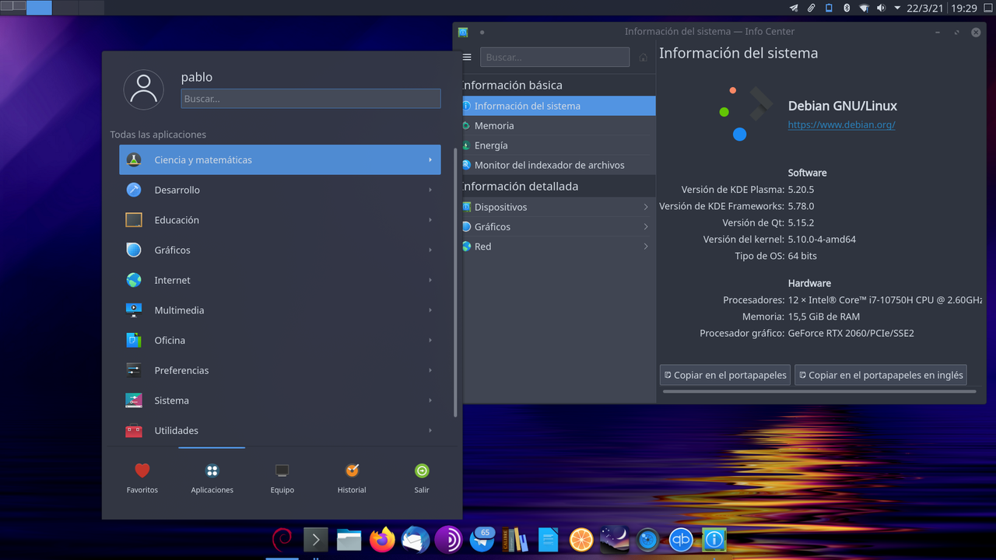Launch the terminal from the dock
Screen dimensions: 996x560
tap(315, 539)
